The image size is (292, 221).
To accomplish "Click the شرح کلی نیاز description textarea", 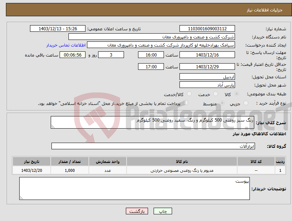I will pyautogui.click(x=152, y=122).
